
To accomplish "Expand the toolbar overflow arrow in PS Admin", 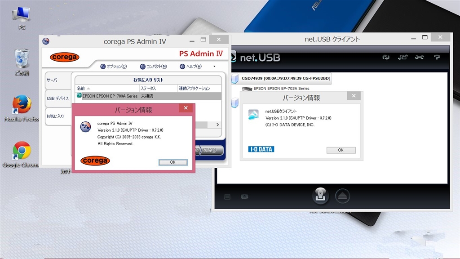I will pyautogui.click(x=214, y=67).
